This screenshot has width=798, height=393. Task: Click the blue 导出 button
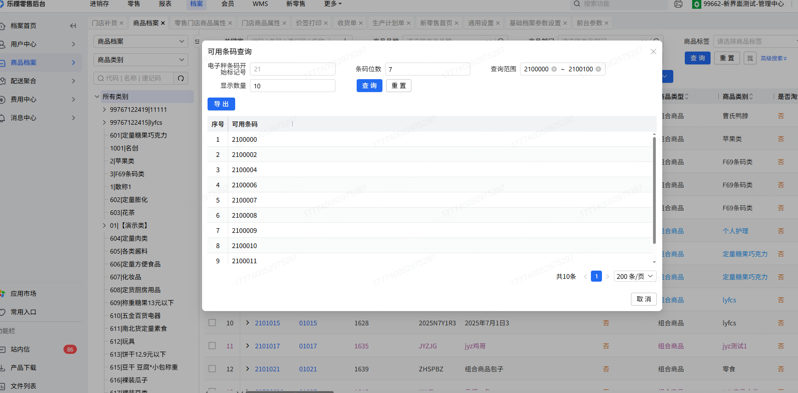(221, 104)
